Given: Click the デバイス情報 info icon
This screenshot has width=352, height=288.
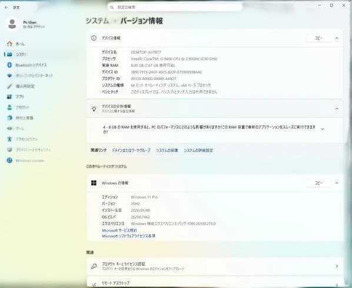Looking at the screenshot, I should [94, 38].
